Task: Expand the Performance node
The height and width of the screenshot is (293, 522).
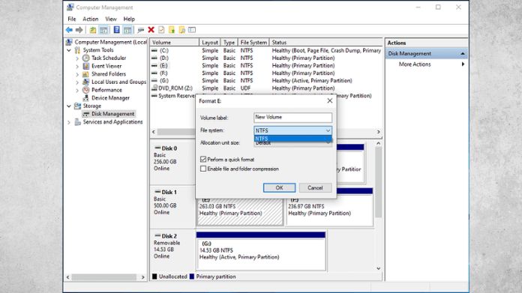Action: 77,90
